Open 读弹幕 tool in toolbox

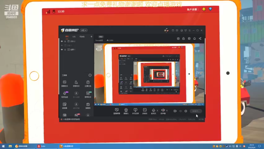pyautogui.click(x=64, y=106)
